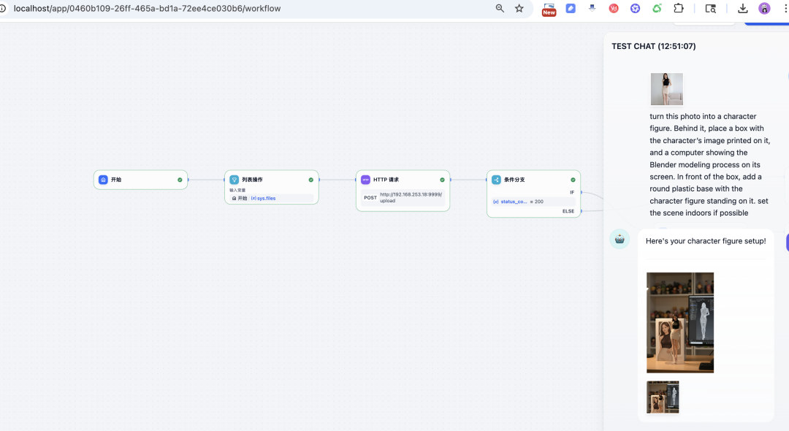Click the green status check on 条件分支 node
The height and width of the screenshot is (431, 789).
pos(573,179)
